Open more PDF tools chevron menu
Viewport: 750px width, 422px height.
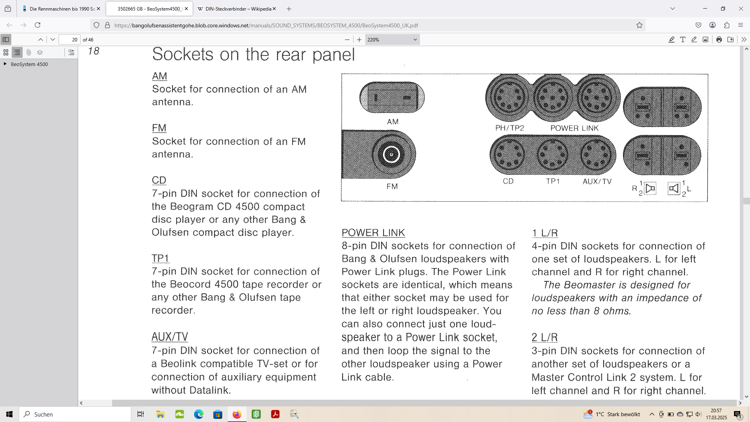pyautogui.click(x=743, y=39)
